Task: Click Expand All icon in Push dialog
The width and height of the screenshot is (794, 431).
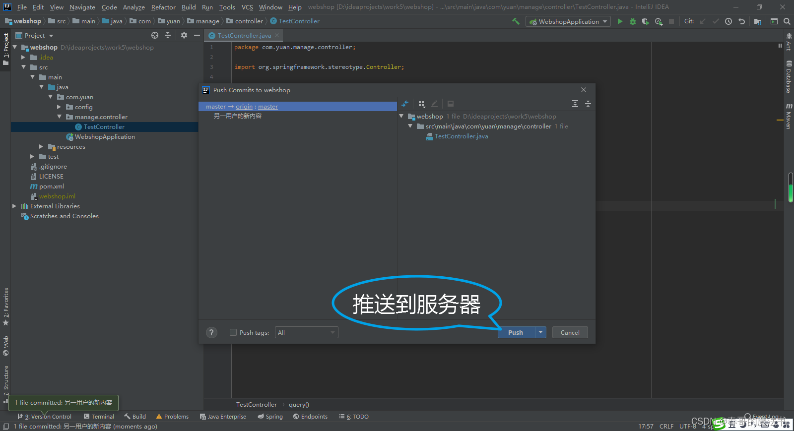Action: [x=575, y=104]
